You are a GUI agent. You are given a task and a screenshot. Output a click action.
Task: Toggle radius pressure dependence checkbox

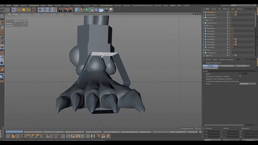240,77
